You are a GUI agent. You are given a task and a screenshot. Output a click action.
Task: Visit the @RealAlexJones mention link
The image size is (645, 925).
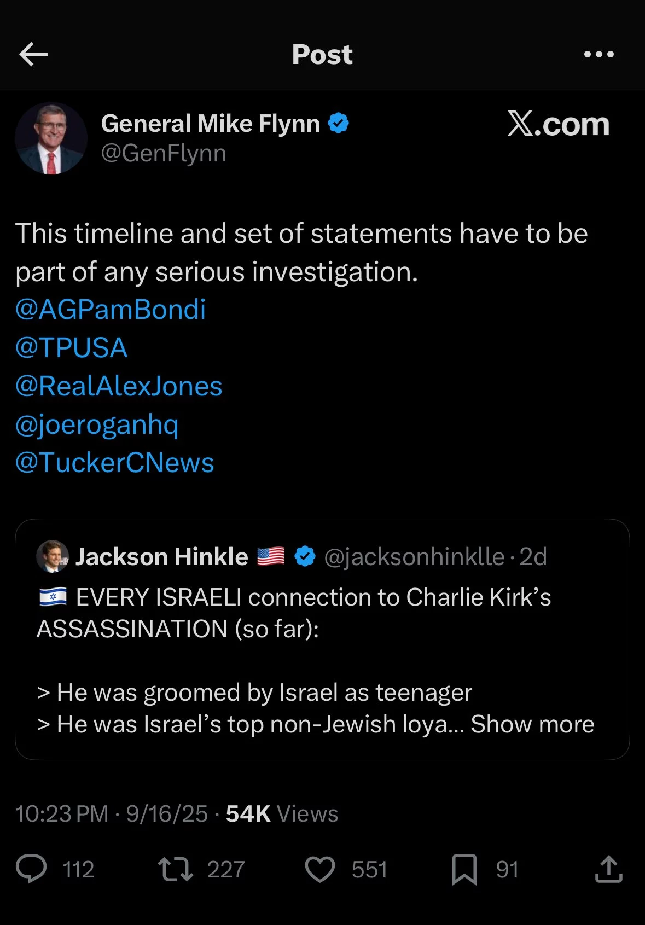pos(119,386)
